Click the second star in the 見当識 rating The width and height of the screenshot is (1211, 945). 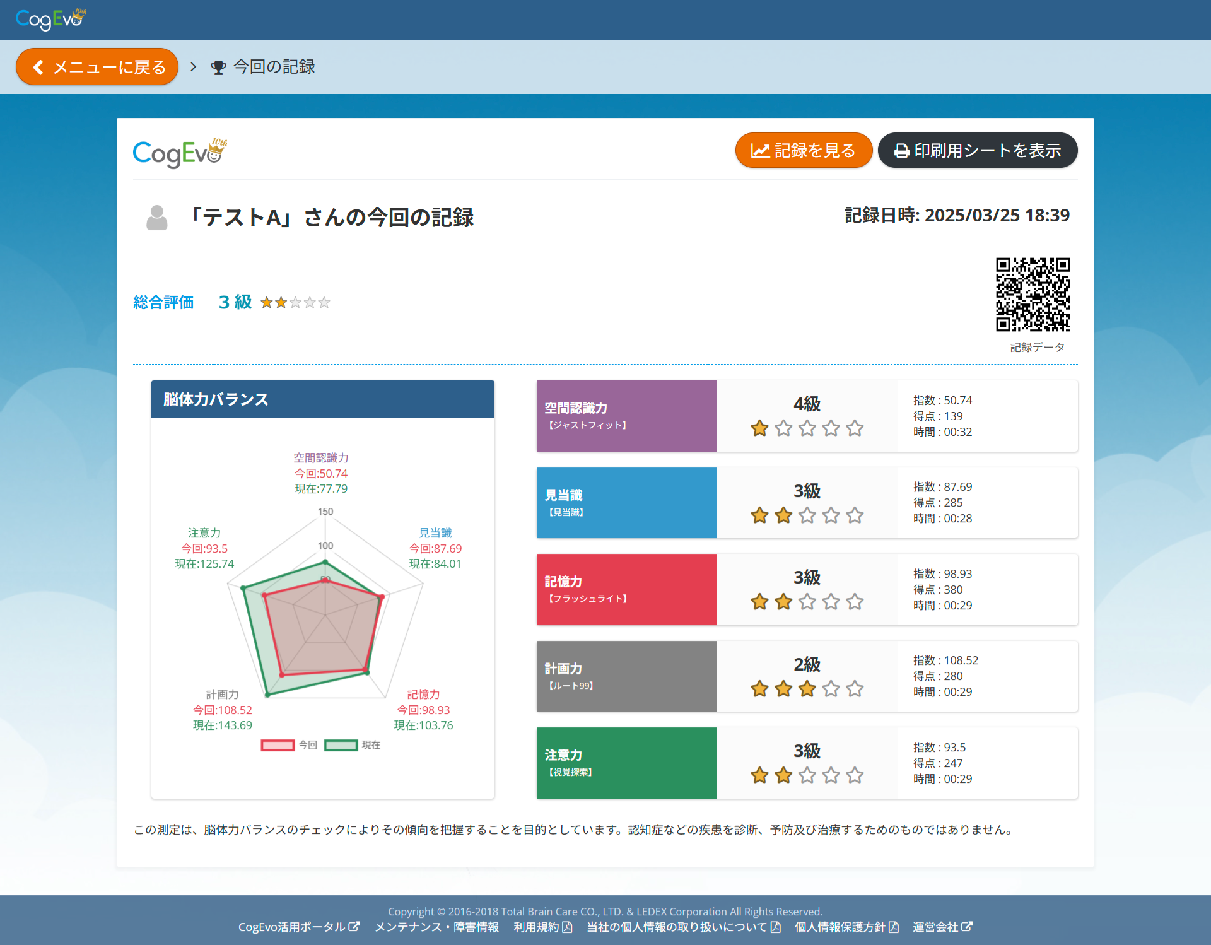click(783, 515)
